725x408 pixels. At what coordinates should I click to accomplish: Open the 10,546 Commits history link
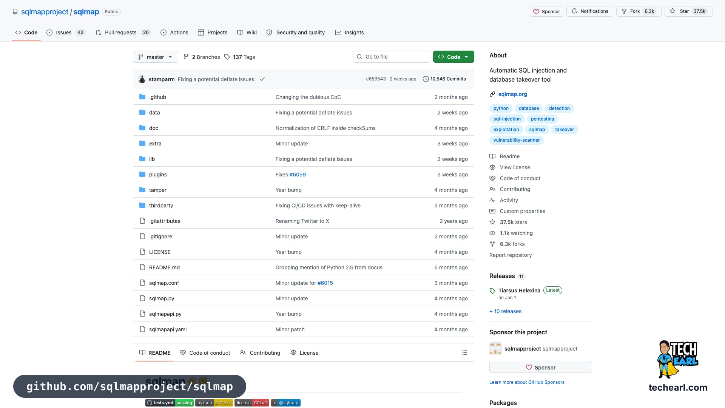click(444, 79)
